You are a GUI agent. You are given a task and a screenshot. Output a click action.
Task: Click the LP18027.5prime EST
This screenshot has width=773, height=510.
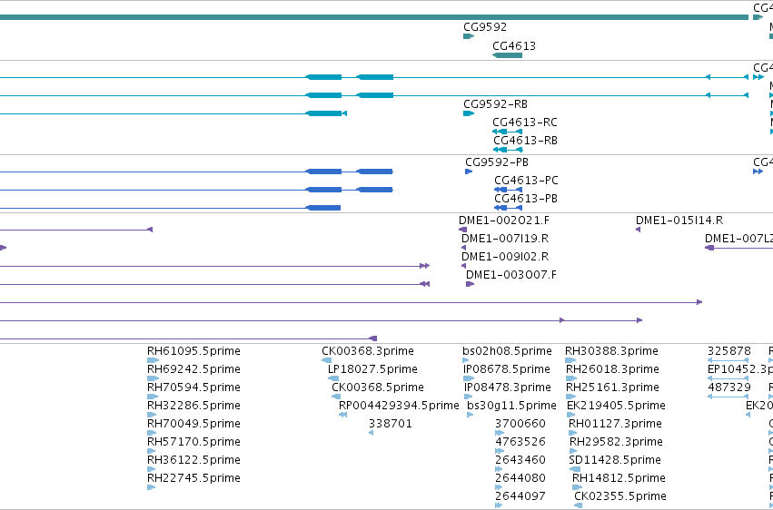point(333,378)
